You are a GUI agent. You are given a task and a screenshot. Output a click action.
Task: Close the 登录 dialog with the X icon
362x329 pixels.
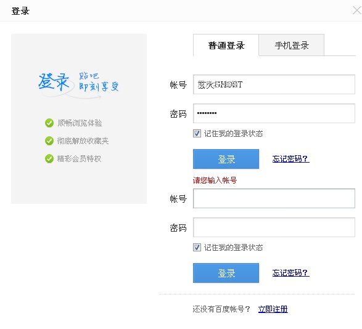[357, 10]
